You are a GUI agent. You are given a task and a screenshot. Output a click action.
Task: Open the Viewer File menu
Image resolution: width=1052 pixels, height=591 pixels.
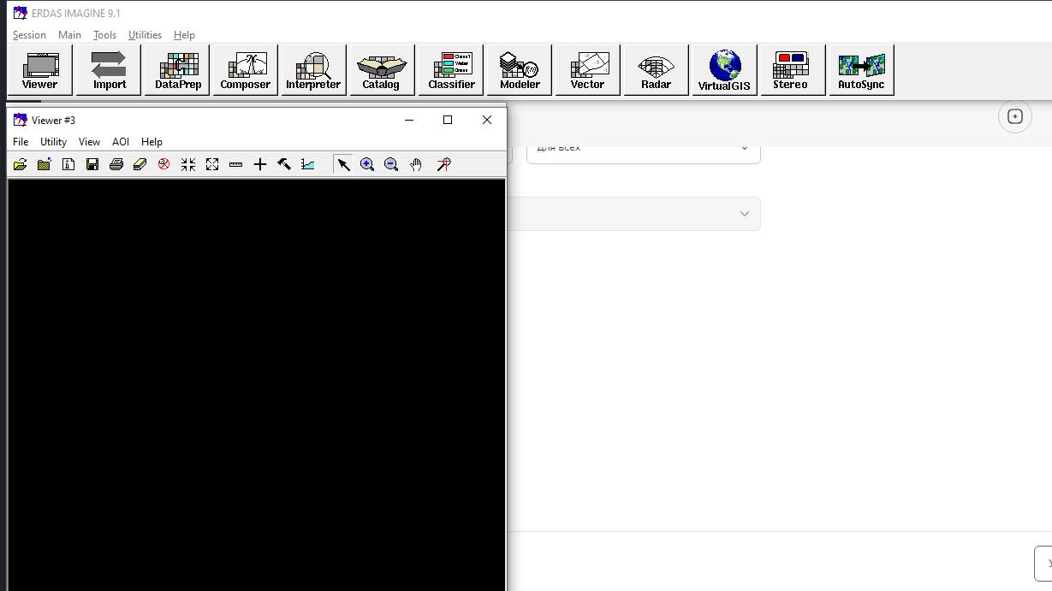click(21, 142)
